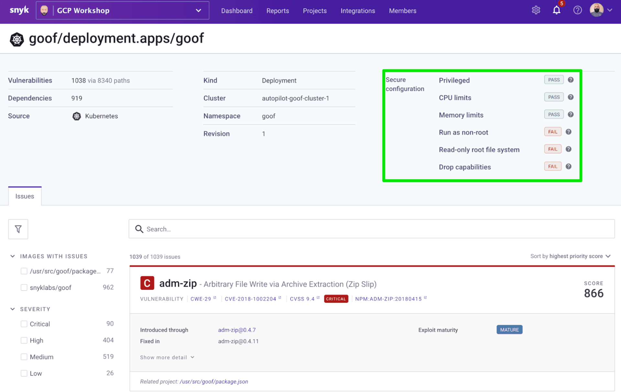Open the CVE-2018-1002204 link
This screenshot has height=392, width=621.
pos(250,299)
